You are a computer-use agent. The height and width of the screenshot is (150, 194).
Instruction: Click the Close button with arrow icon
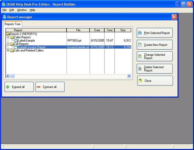coord(155,81)
